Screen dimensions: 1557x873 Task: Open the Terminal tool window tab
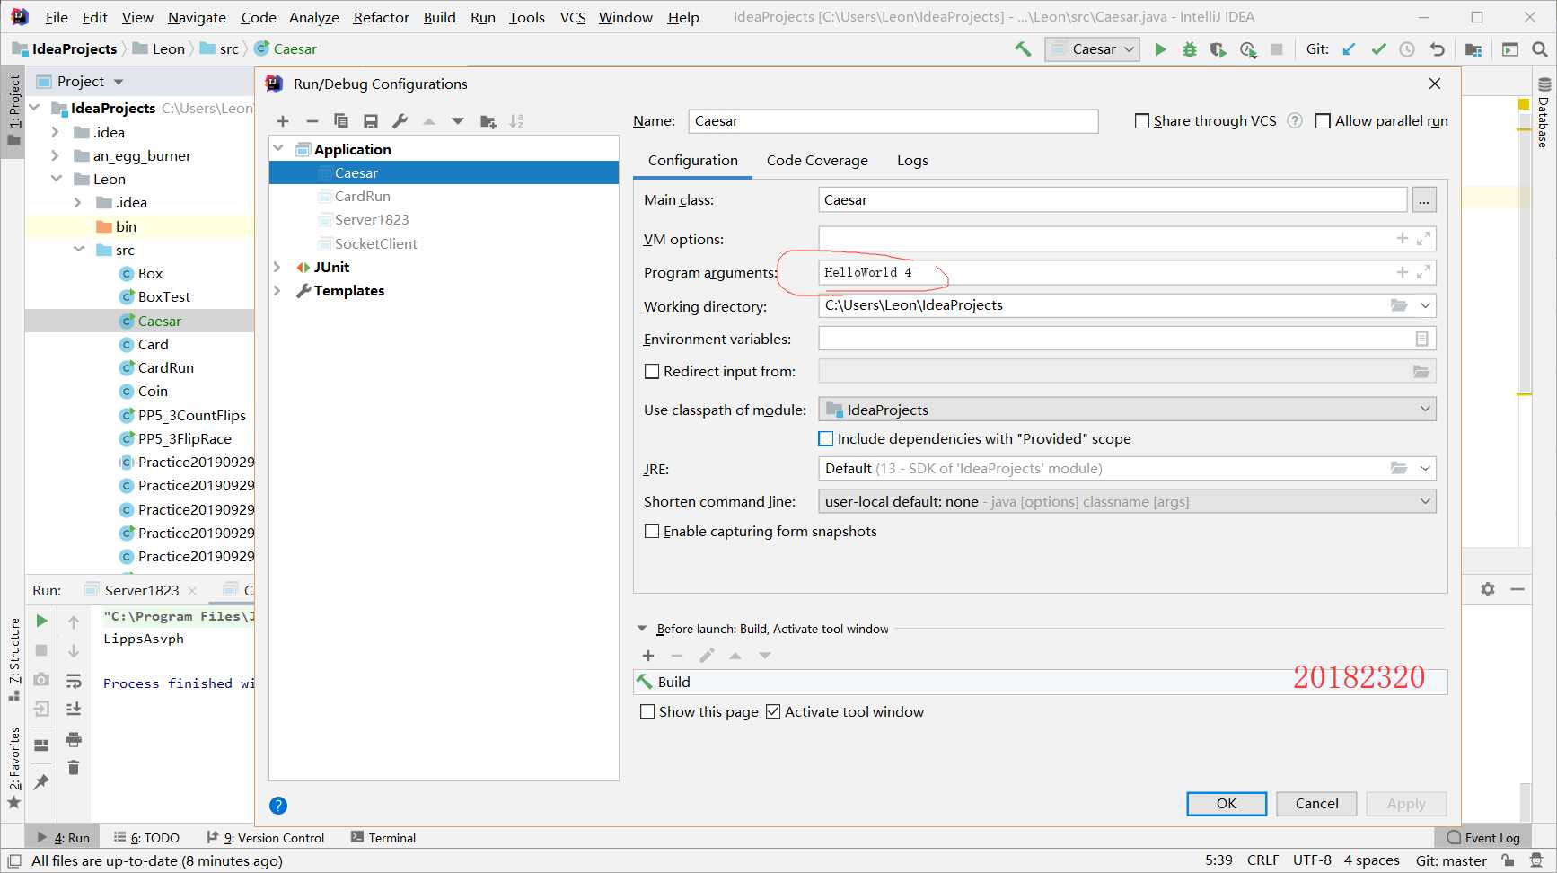383,837
